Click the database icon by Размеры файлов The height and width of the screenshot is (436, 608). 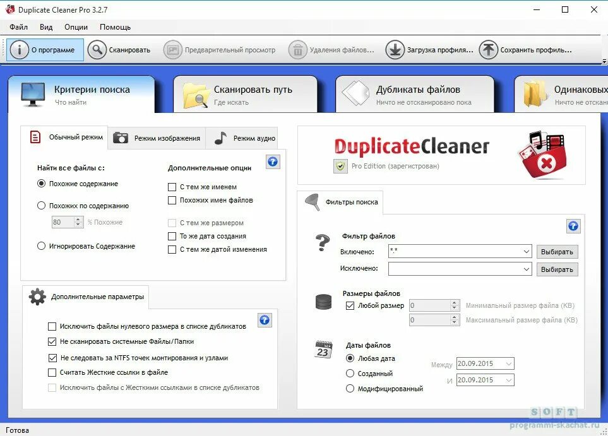tap(323, 302)
